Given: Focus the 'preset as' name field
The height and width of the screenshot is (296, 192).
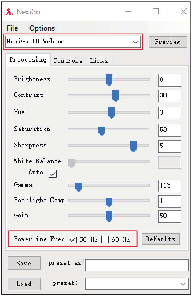Looking at the screenshot, I should point(137,265).
